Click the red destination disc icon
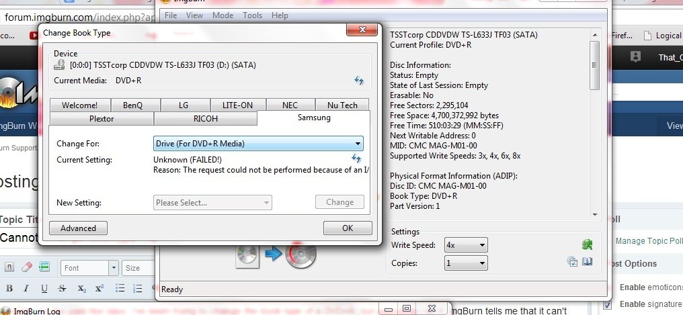 click(300, 255)
